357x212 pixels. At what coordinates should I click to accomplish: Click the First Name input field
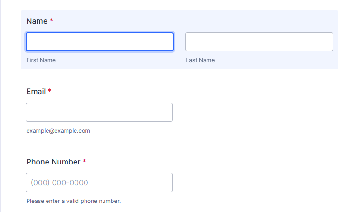pos(99,42)
